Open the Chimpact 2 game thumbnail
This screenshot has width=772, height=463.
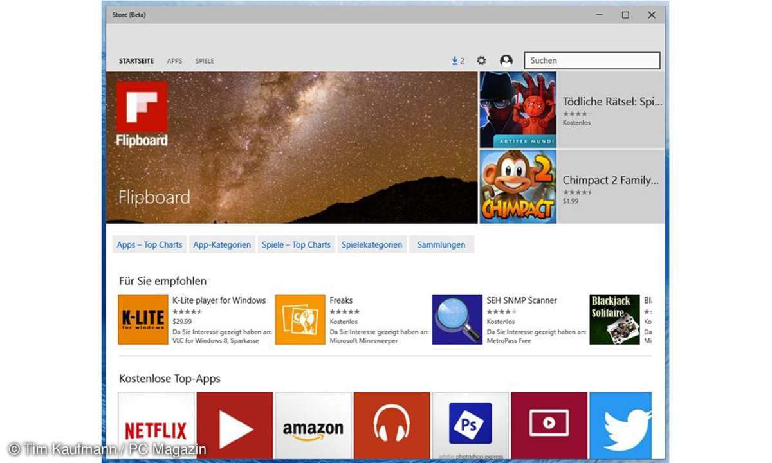tap(518, 186)
